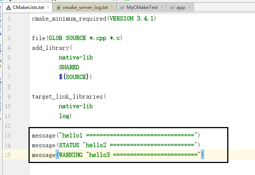Screen dimensions: 255x175
Task: Place cursor on cmake_minimum_required text
Action: point(69,19)
